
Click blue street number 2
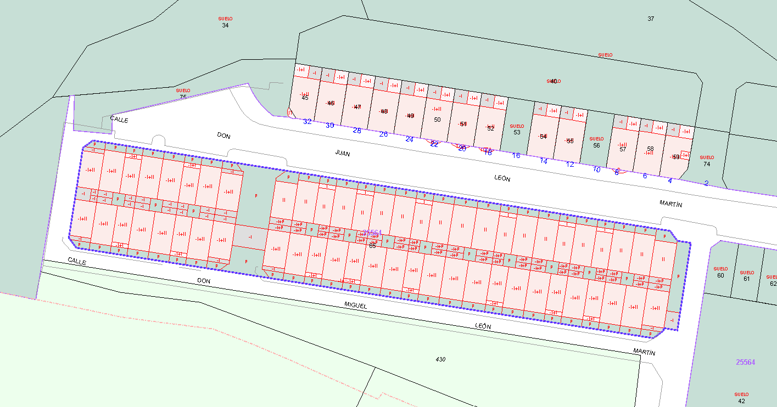pos(706,183)
